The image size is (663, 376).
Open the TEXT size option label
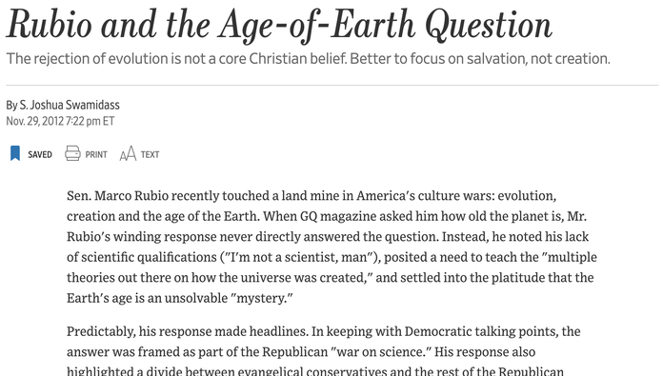pos(150,154)
